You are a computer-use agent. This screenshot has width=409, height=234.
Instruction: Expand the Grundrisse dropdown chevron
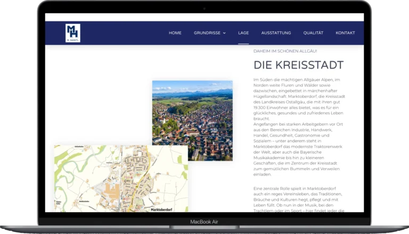click(224, 33)
